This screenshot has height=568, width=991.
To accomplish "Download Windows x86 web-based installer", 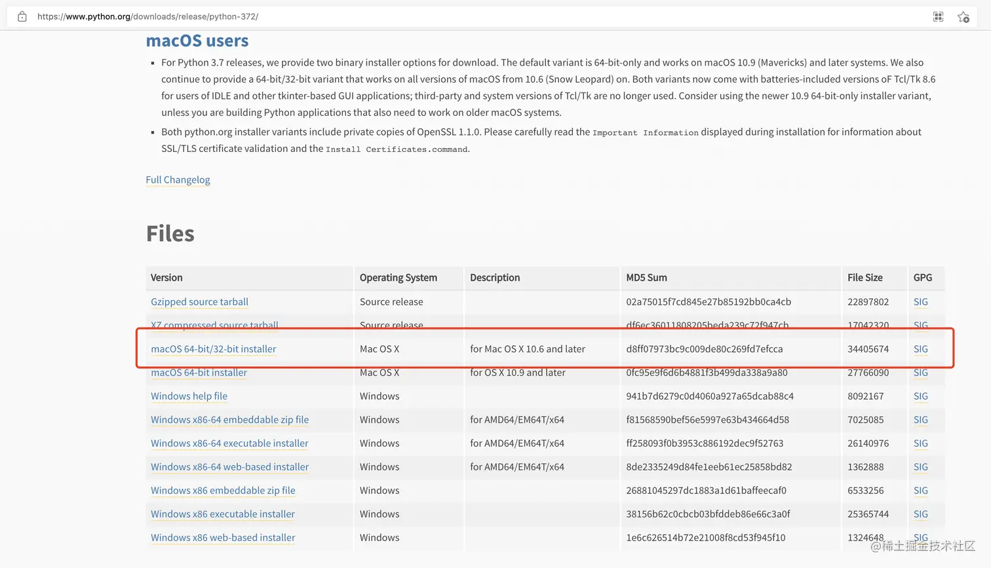I will (x=223, y=538).
